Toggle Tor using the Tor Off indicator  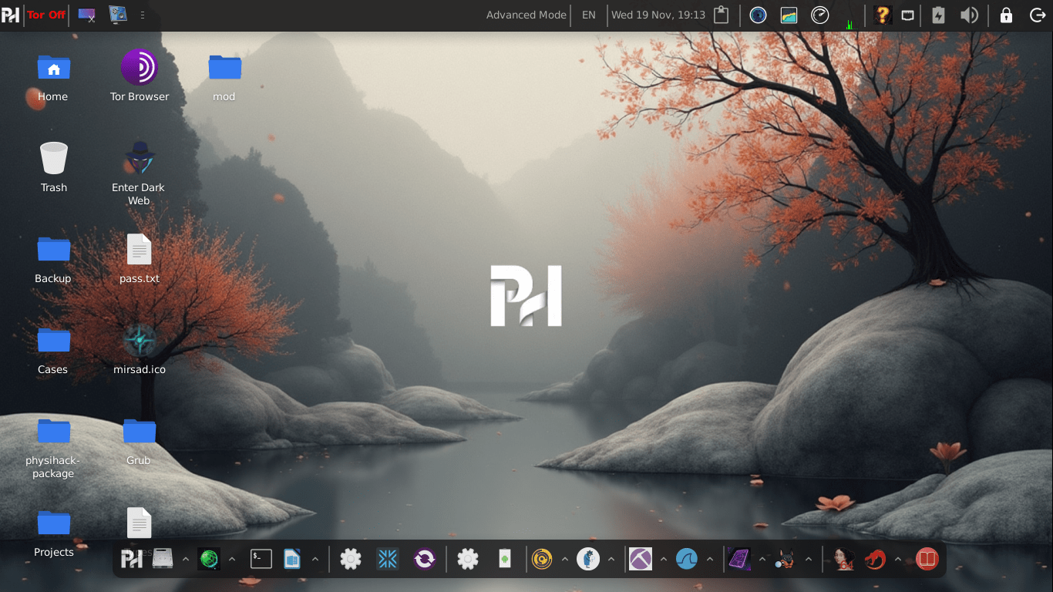tap(45, 15)
